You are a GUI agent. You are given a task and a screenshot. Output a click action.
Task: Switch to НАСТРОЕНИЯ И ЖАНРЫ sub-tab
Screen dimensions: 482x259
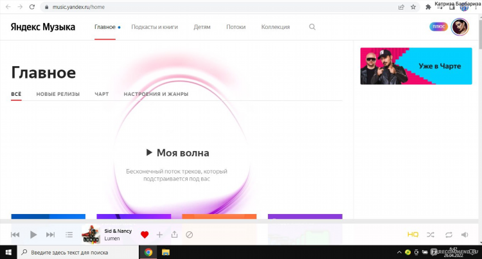pyautogui.click(x=156, y=94)
